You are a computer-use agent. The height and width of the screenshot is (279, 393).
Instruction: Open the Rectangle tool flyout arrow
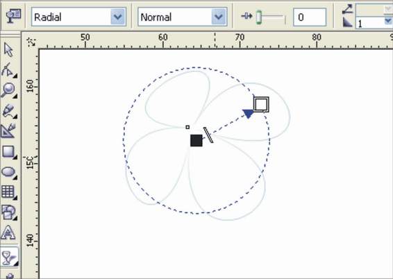click(15, 158)
